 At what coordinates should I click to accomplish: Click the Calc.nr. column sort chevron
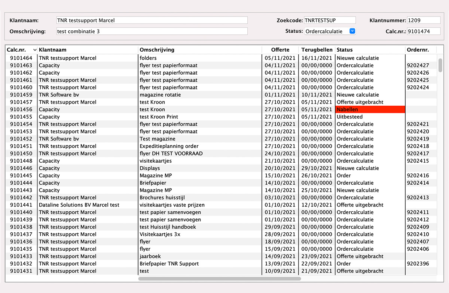[35, 50]
